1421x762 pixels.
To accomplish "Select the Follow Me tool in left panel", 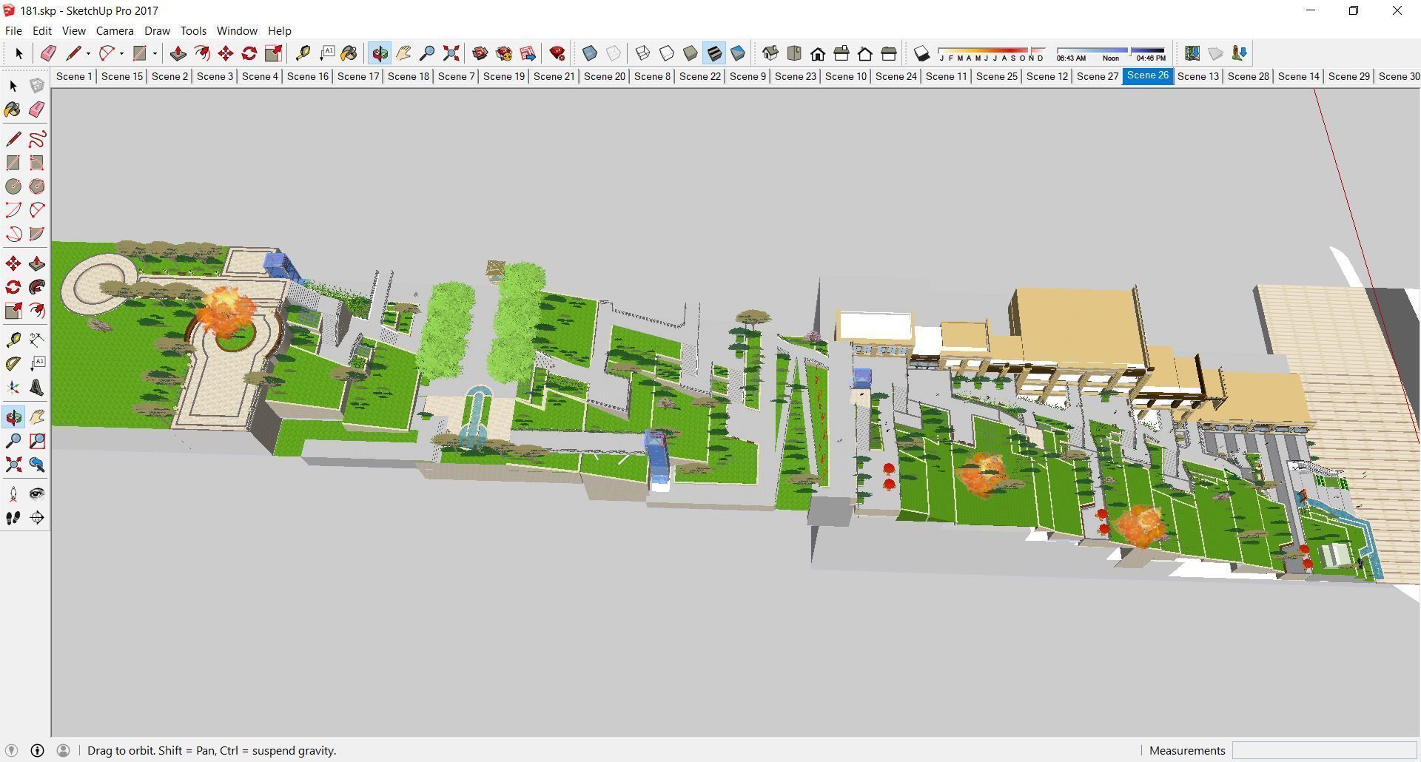I will point(37,287).
